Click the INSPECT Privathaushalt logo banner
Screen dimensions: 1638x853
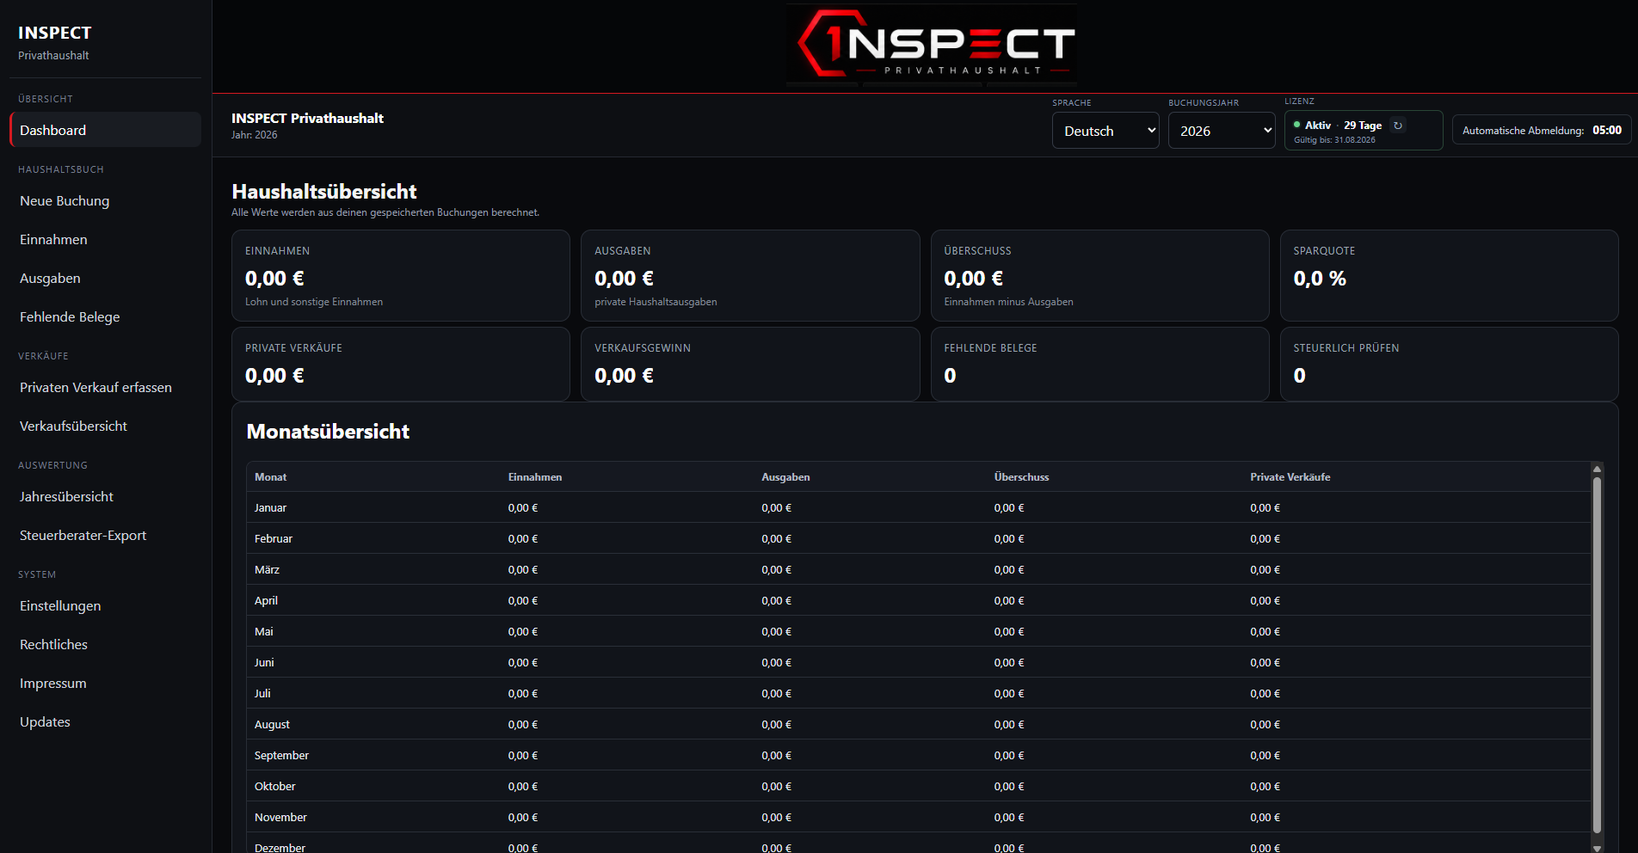(932, 46)
